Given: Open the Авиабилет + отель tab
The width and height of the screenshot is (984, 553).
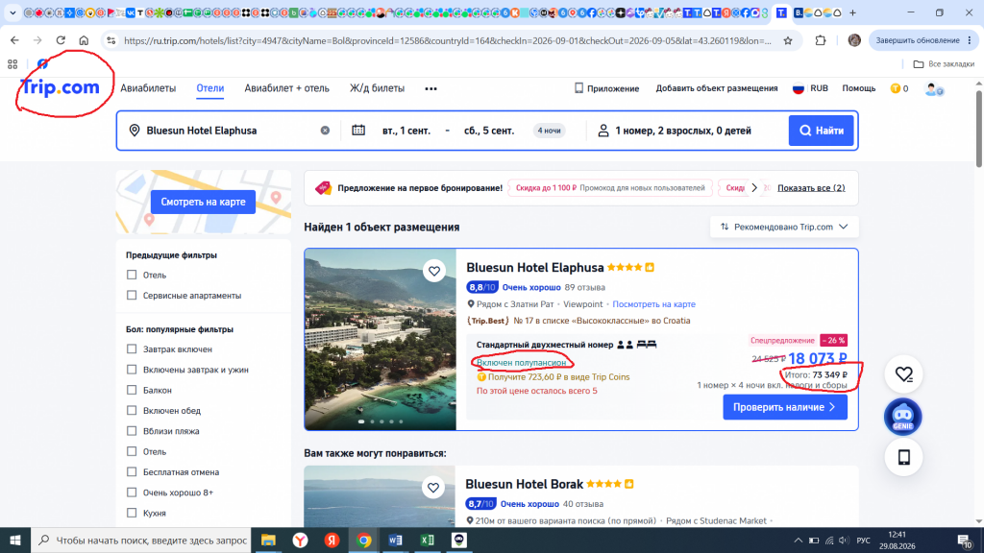Looking at the screenshot, I should click(x=286, y=88).
